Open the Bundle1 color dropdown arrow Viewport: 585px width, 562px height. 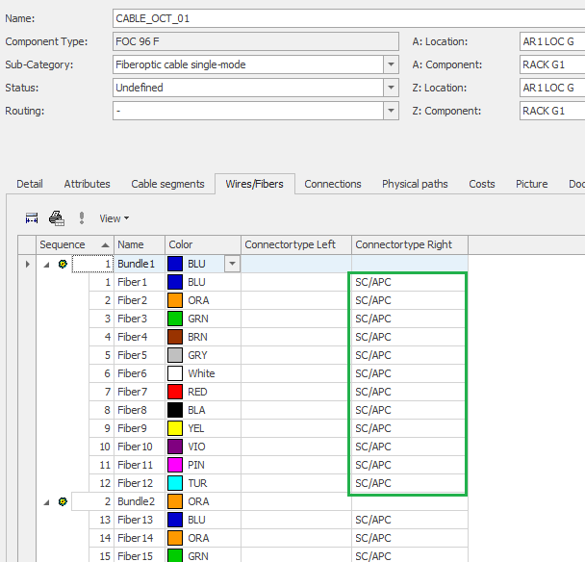pyautogui.click(x=233, y=264)
